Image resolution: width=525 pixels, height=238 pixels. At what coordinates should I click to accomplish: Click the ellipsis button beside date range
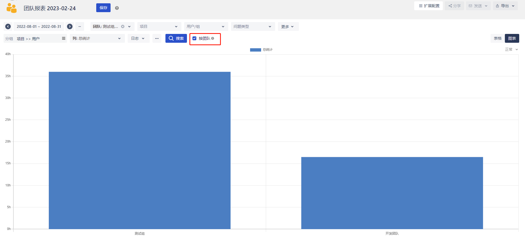click(80, 26)
